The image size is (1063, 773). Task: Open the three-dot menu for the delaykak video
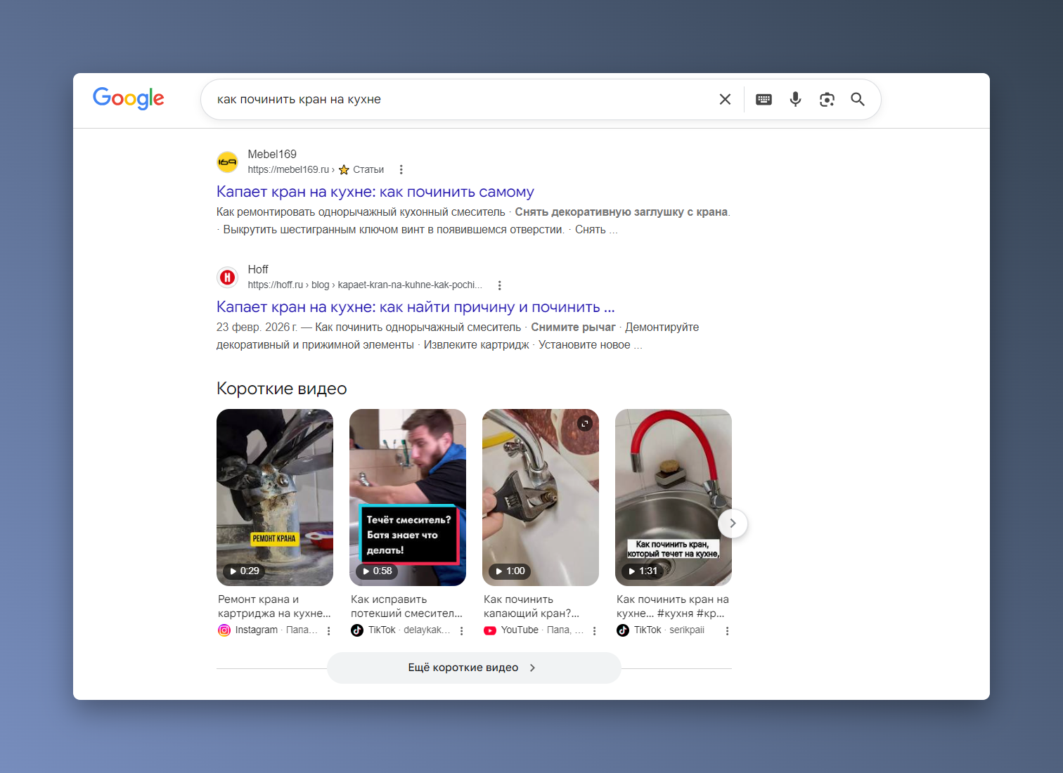click(x=461, y=631)
